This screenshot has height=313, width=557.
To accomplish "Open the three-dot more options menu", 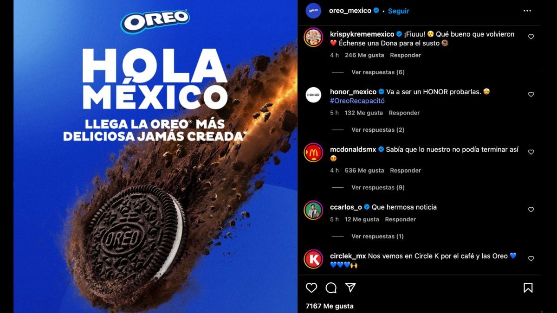I will point(527,11).
